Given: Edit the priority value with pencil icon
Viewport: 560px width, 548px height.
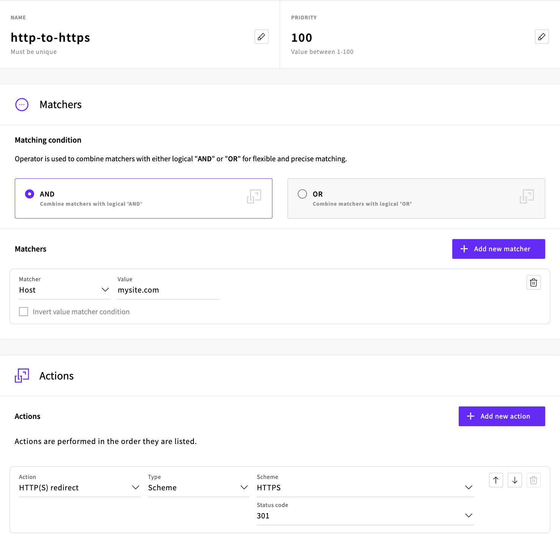Looking at the screenshot, I should (x=542, y=37).
